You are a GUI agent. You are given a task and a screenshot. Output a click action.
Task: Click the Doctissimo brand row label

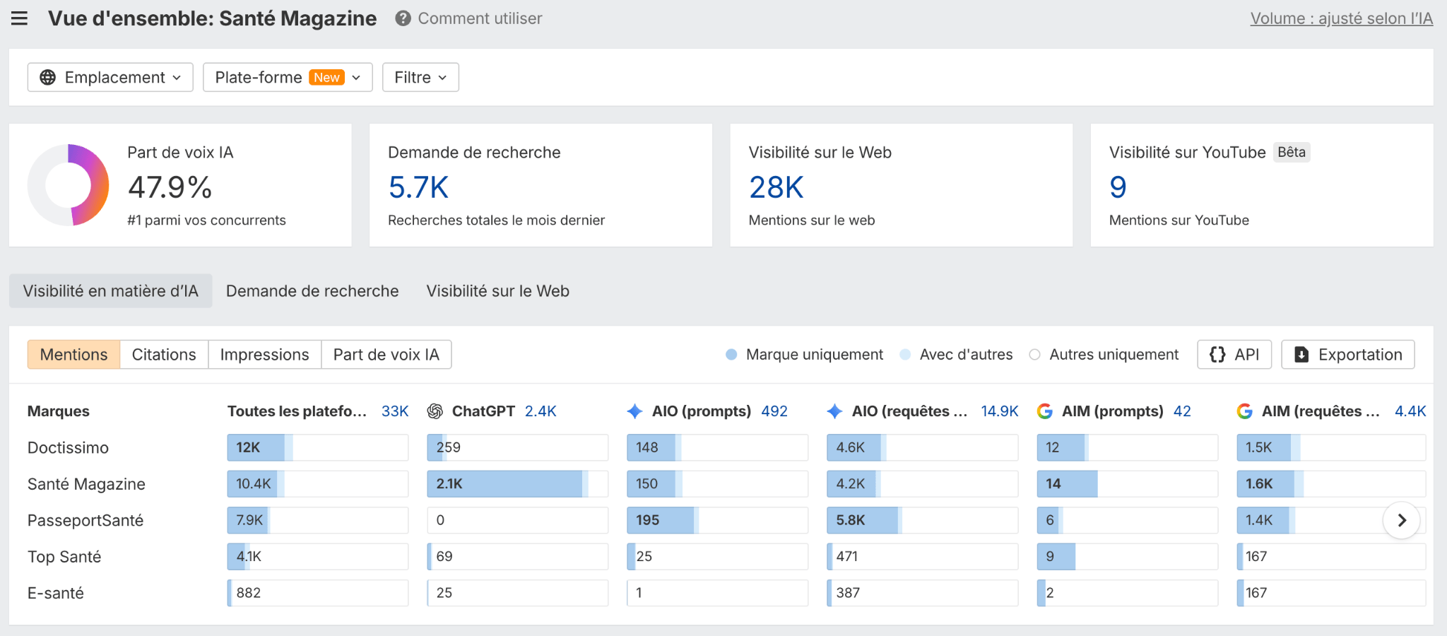(x=68, y=447)
